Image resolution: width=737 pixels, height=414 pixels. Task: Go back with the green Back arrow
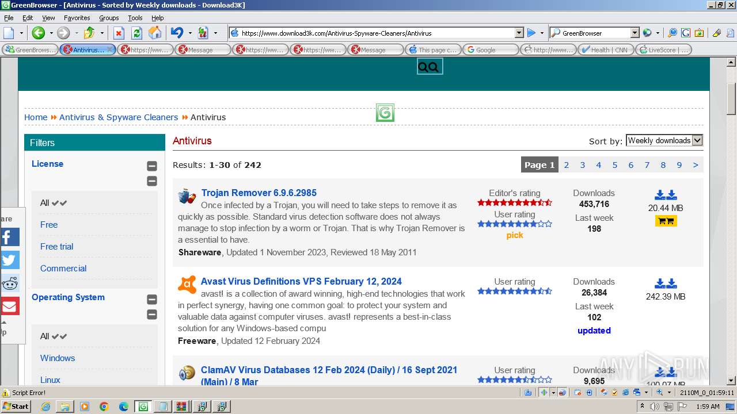(x=39, y=33)
